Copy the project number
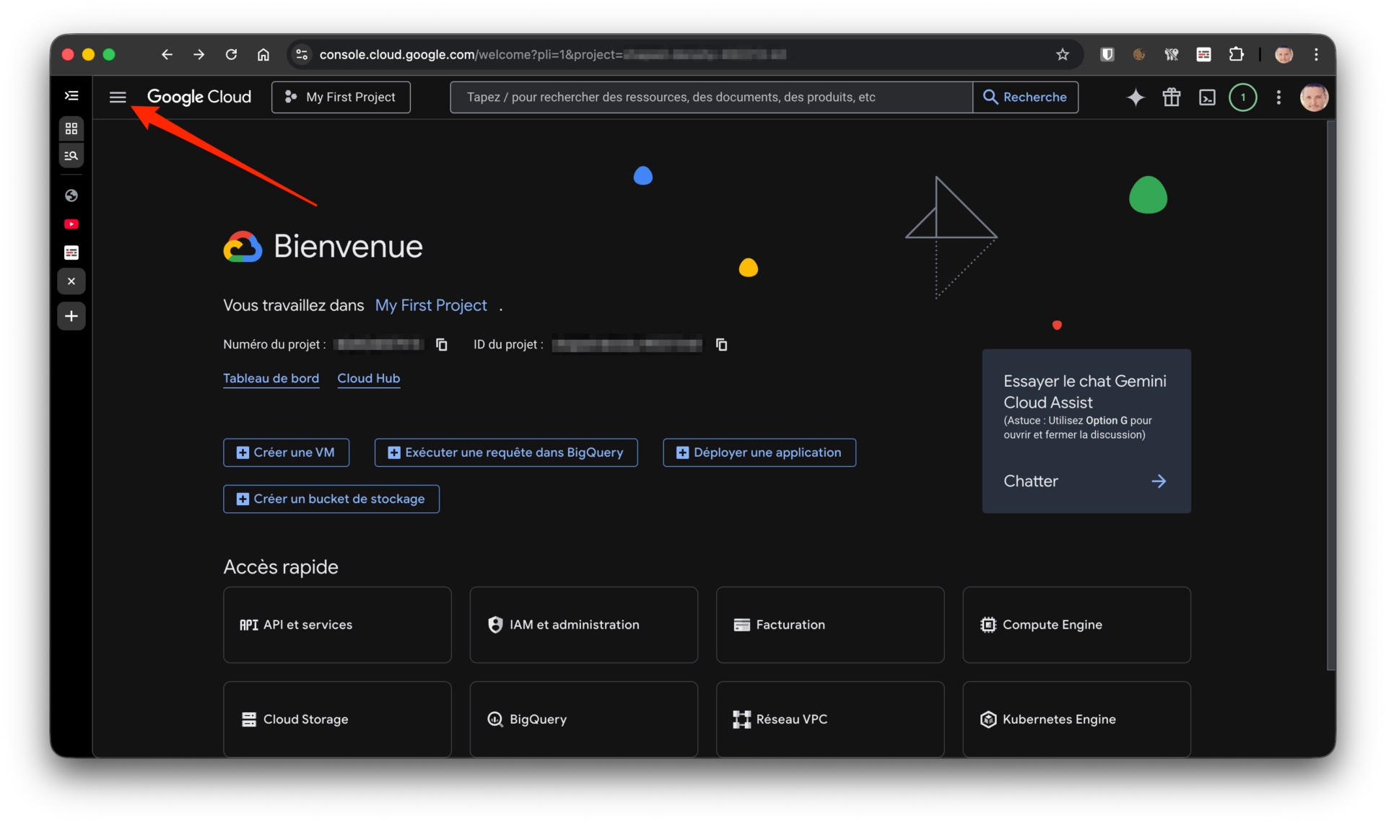The height and width of the screenshot is (824, 1386). pyautogui.click(x=442, y=345)
